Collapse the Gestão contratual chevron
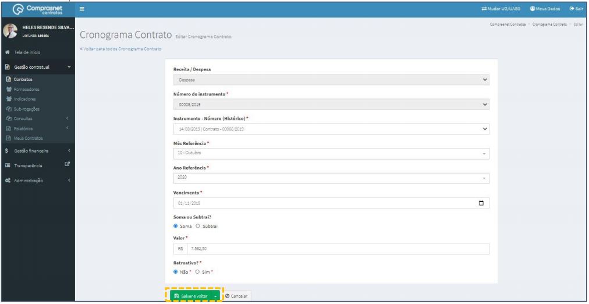The image size is (589, 304). (x=69, y=67)
